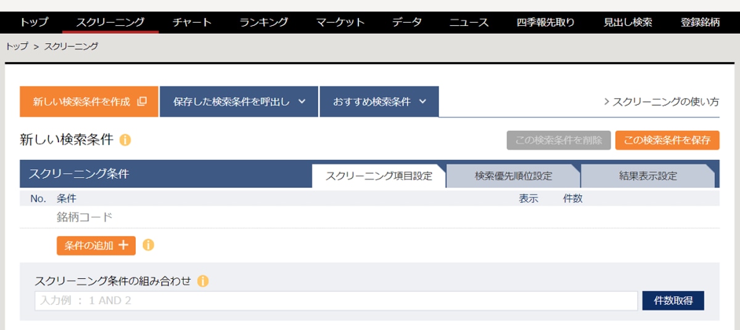Screen dimensions: 740x330
Task: Select スクリーニング項目設定 tab
Action: coord(379,176)
